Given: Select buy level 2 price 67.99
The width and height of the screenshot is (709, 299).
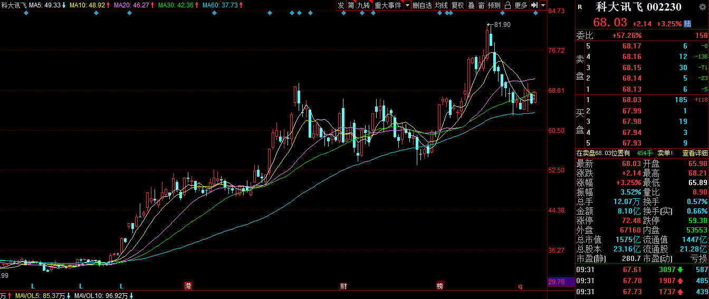Looking at the screenshot, I should pos(631,111).
